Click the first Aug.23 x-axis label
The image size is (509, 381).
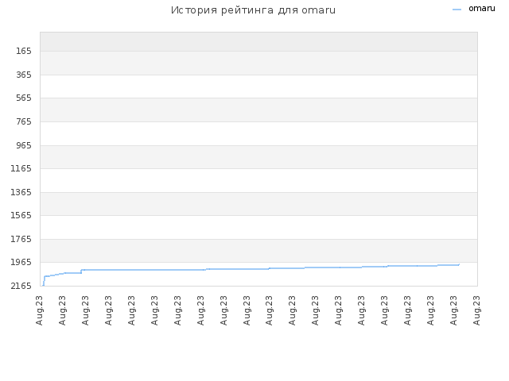tap(39, 310)
